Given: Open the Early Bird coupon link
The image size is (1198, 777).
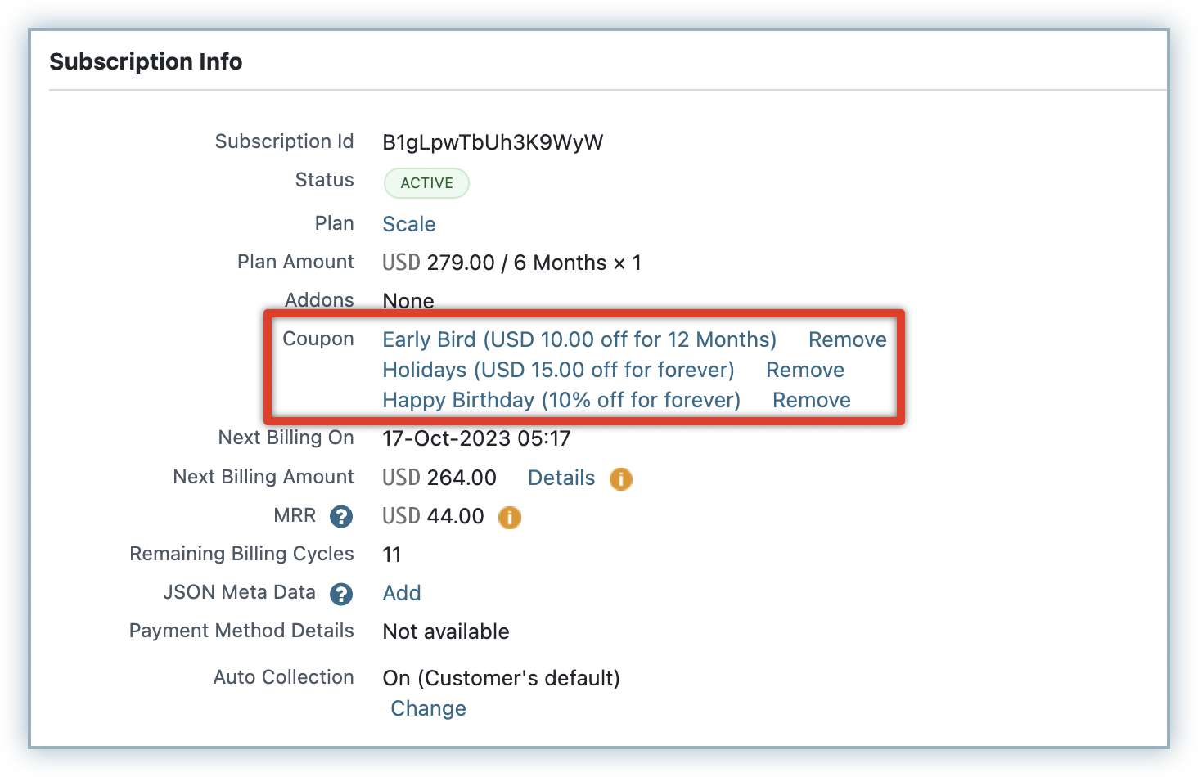Looking at the screenshot, I should click(579, 339).
